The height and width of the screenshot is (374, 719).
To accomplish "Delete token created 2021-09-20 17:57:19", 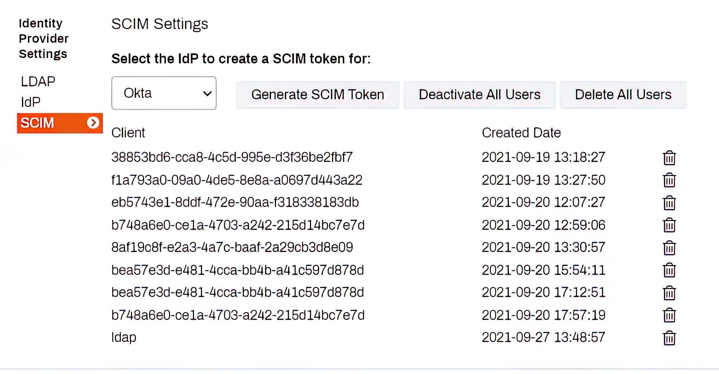I will (x=669, y=315).
